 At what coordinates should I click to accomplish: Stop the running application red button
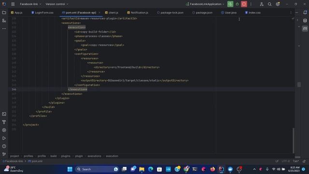pos(244,4)
